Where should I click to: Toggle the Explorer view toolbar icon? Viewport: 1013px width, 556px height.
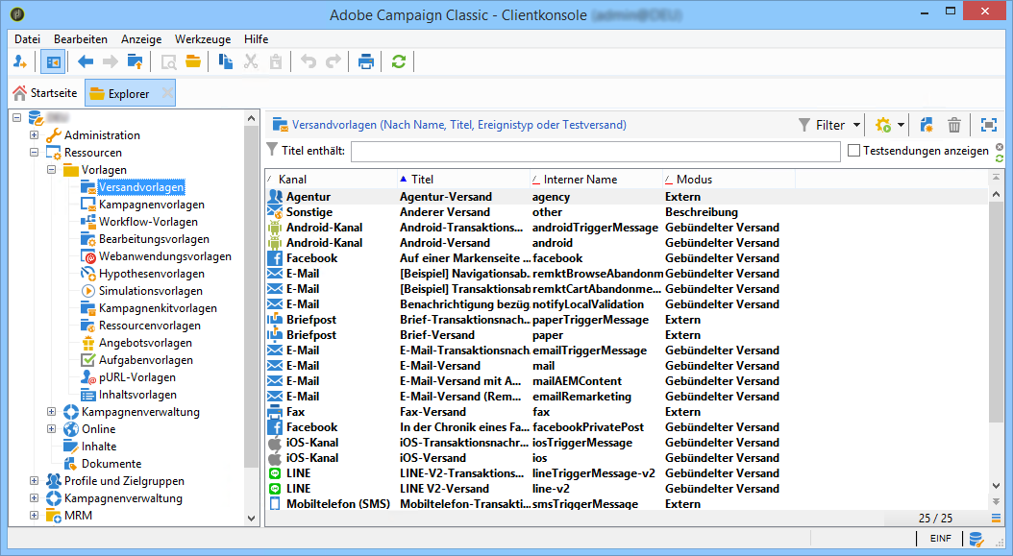point(53,62)
